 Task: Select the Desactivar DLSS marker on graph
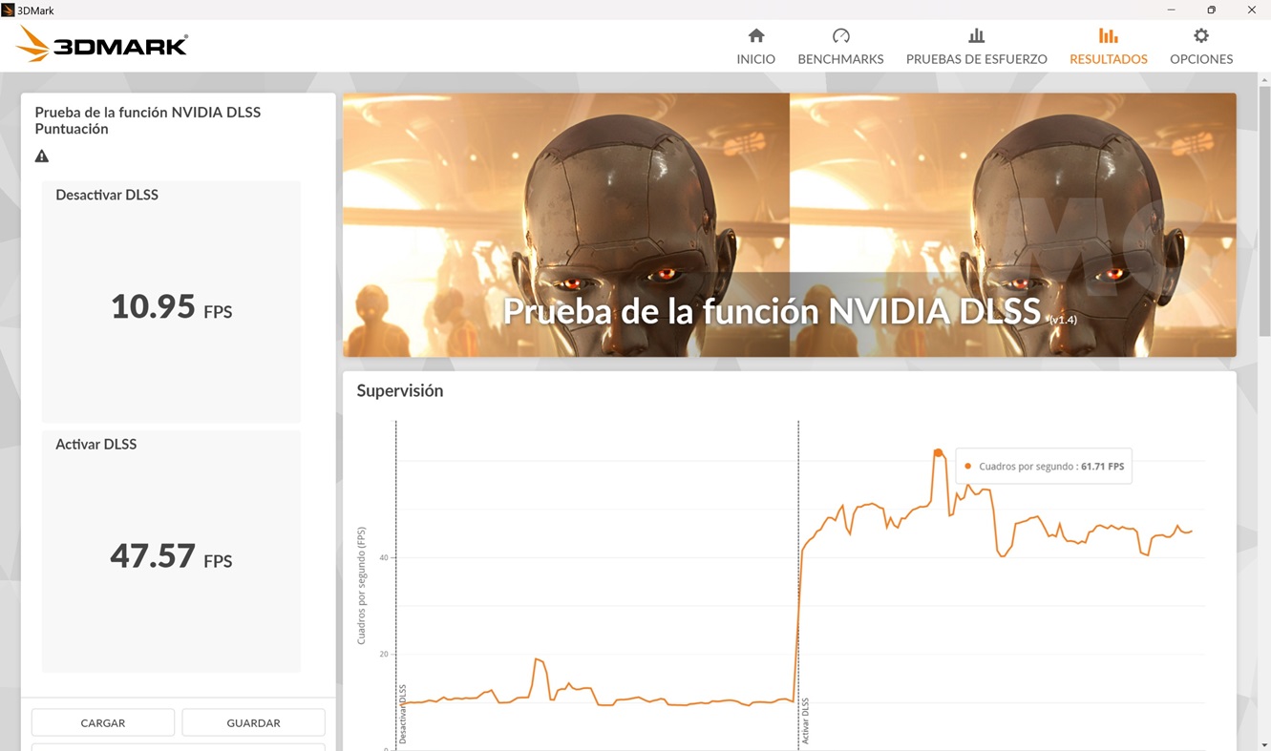(x=402, y=713)
